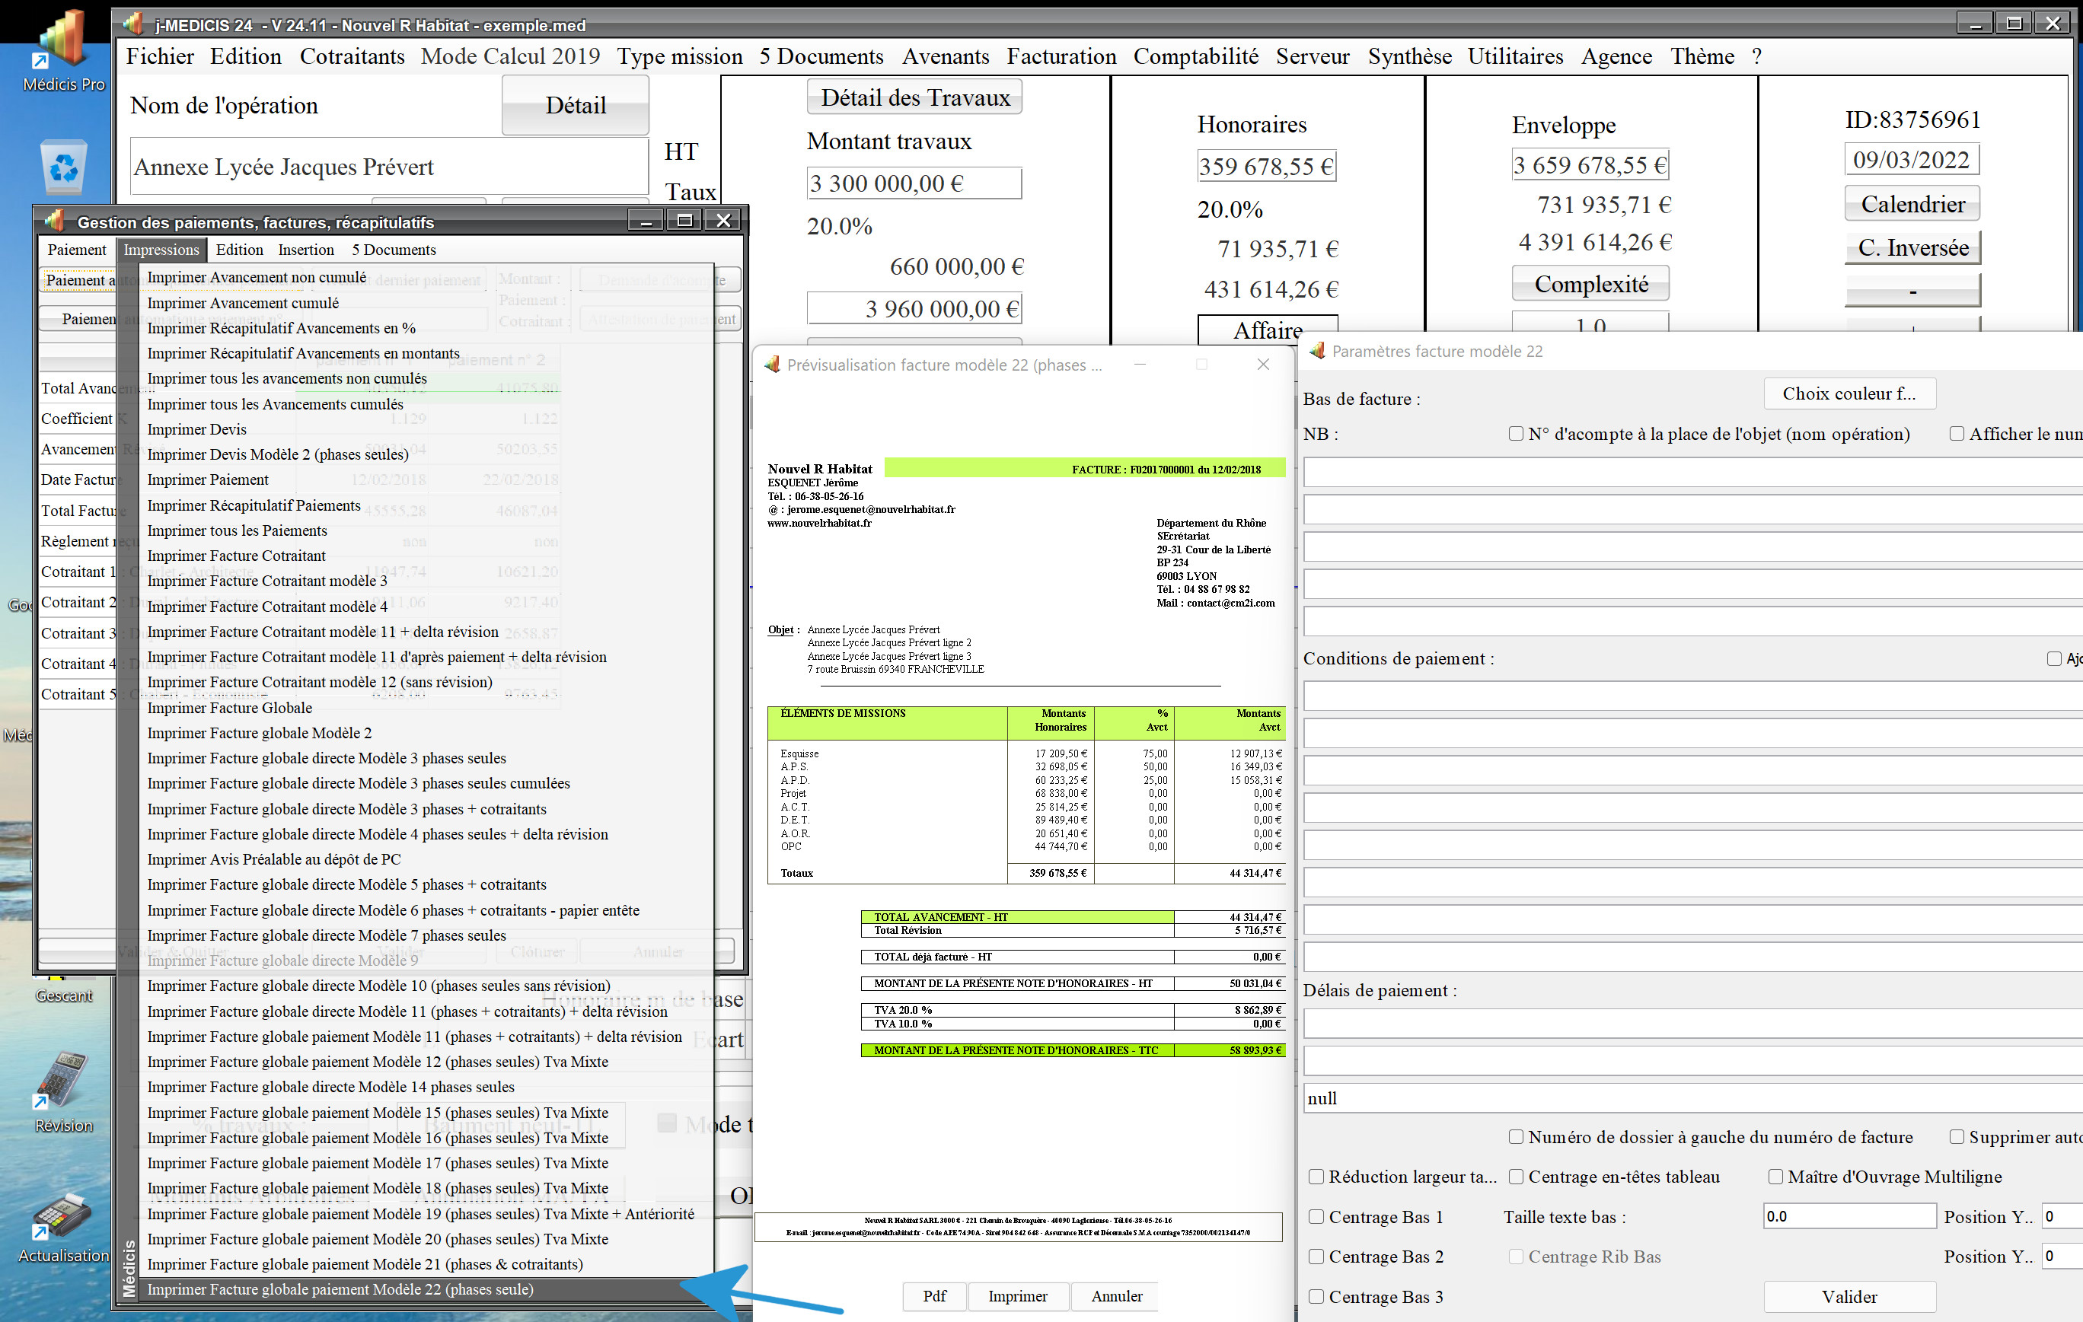Click the Calendrier button

pyautogui.click(x=1912, y=203)
